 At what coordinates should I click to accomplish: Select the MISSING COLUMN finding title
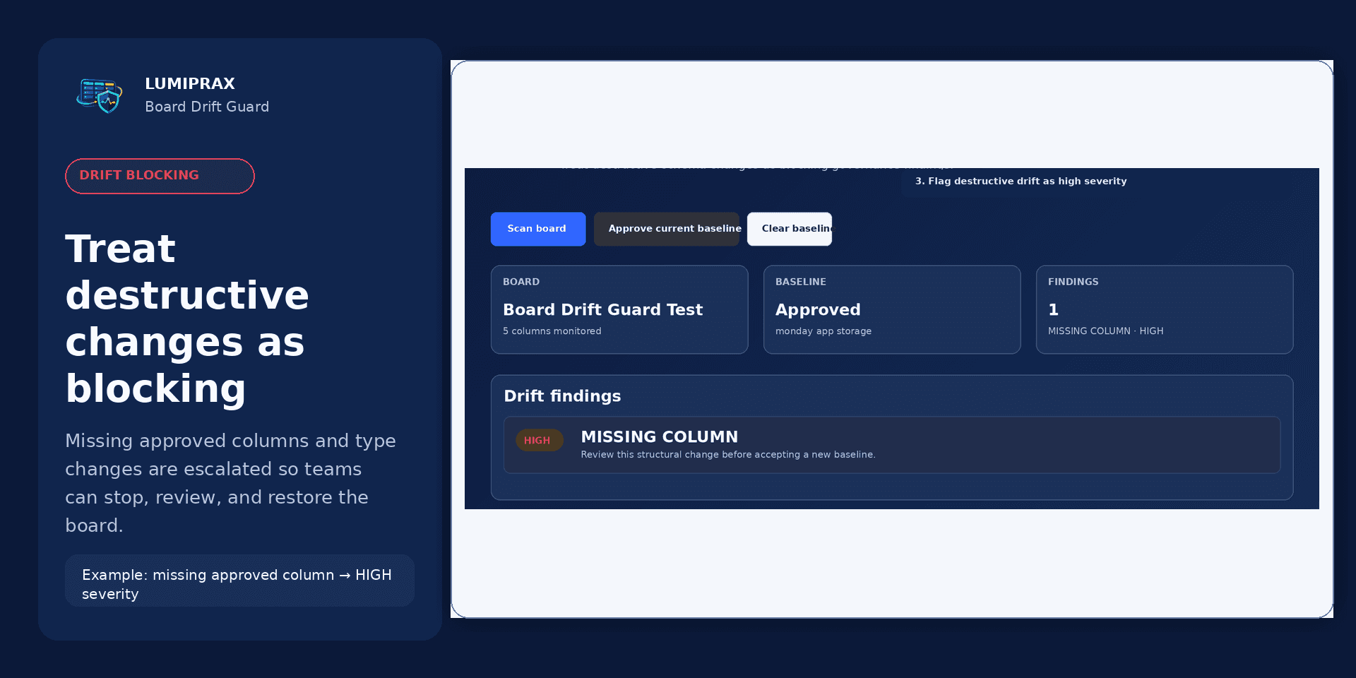point(660,436)
